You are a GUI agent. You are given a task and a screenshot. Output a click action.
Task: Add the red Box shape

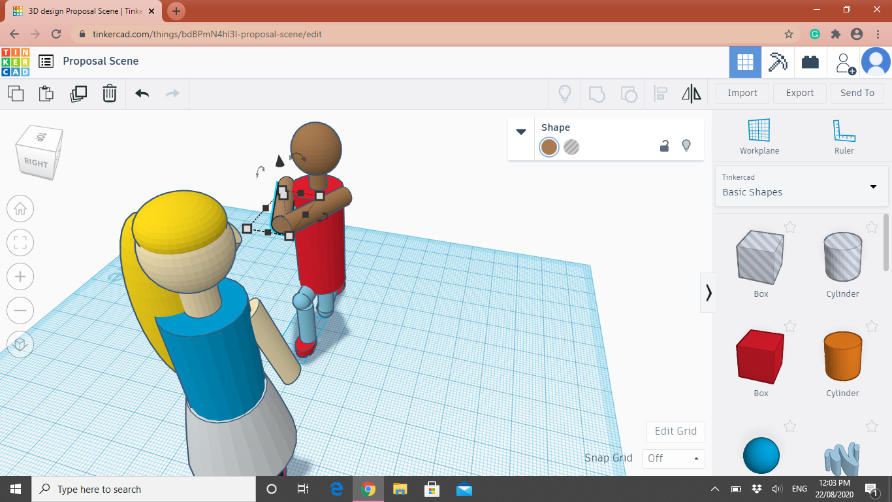coord(761,356)
